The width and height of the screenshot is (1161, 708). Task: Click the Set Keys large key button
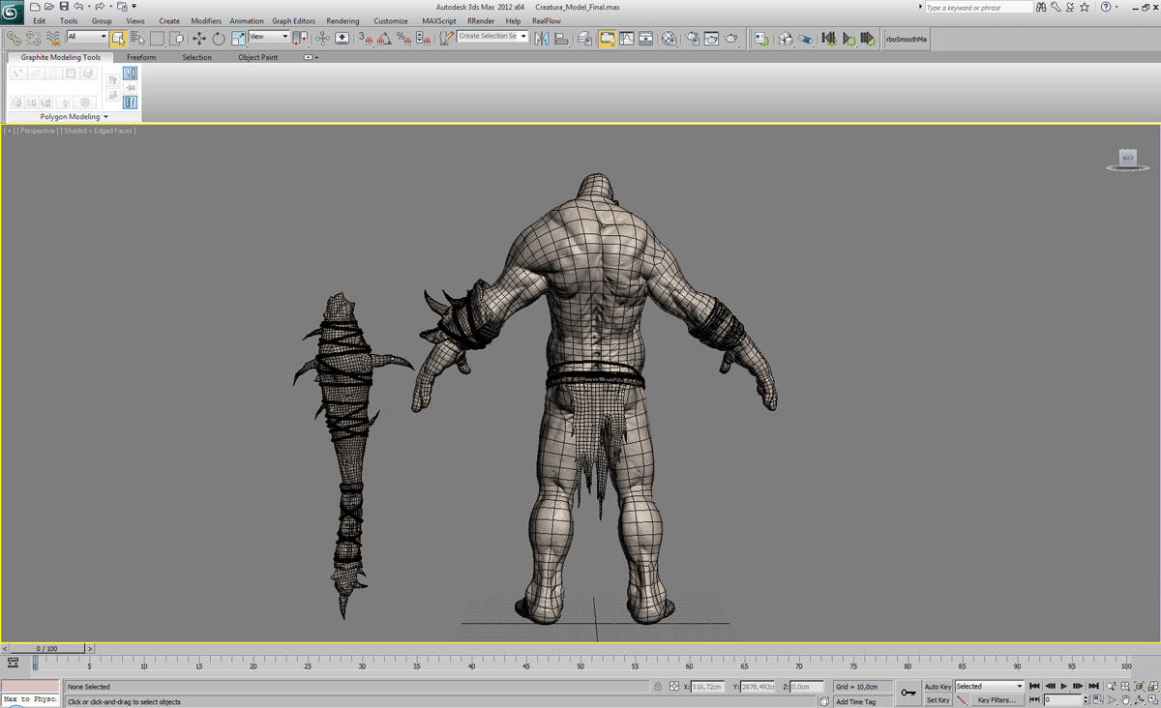pyautogui.click(x=908, y=693)
